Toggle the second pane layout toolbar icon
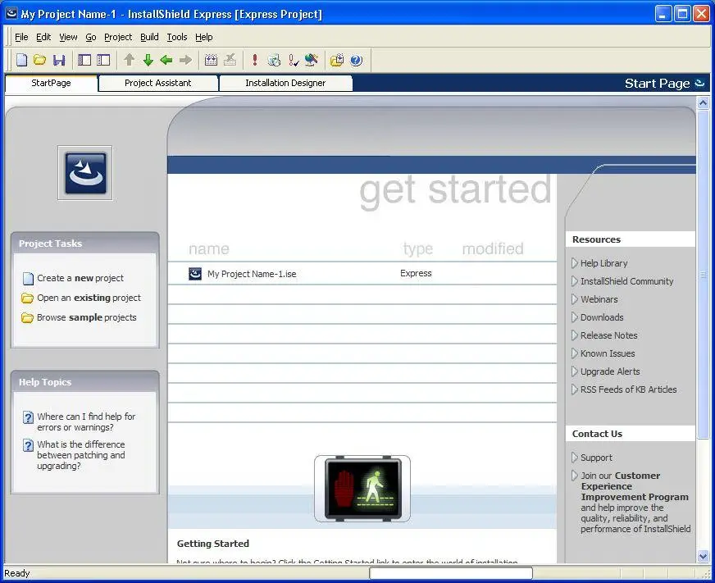The height and width of the screenshot is (583, 715). tap(103, 60)
